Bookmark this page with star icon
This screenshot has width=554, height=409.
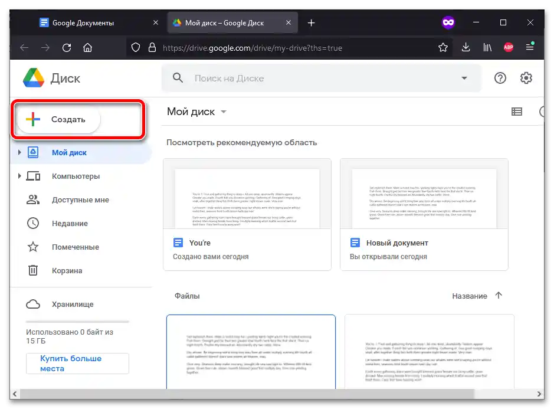tap(442, 47)
